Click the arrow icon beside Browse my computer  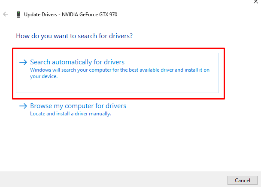coord(23,106)
